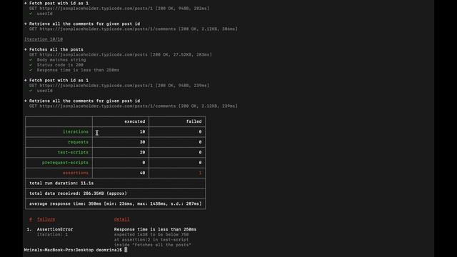Click 'expected 1438 to be below' message
The height and width of the screenshot is (257, 457).
(151, 234)
